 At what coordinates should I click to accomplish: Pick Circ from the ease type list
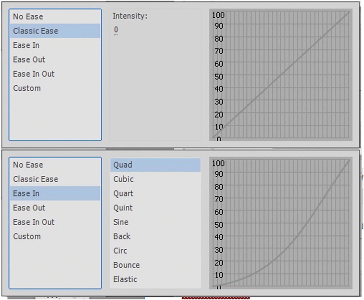pos(120,251)
